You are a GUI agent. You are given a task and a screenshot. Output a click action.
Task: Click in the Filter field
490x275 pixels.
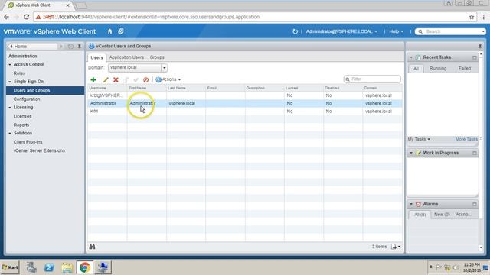tap(372, 79)
